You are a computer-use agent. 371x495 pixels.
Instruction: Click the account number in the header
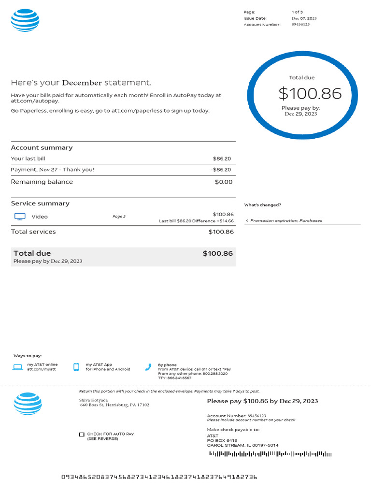tap(300, 25)
